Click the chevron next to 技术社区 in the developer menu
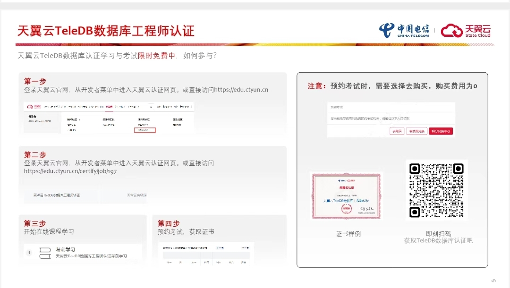Viewport: 510px width, 288px height. (x=79, y=119)
